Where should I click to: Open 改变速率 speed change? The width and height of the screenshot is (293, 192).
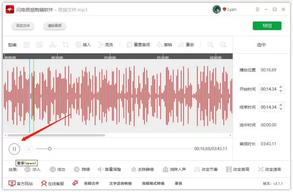pos(270,169)
